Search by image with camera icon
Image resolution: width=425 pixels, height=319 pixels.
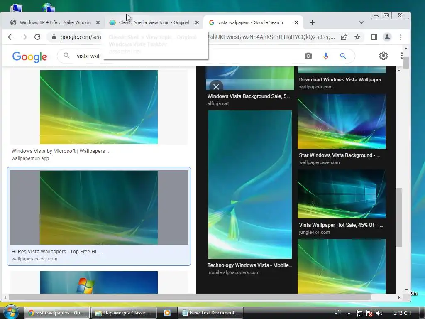click(x=308, y=56)
